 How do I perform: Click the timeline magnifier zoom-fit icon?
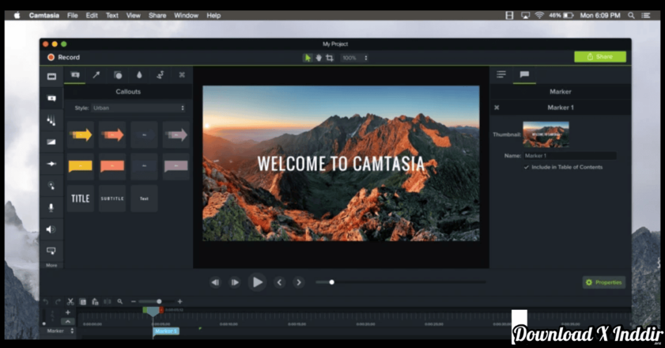120,302
